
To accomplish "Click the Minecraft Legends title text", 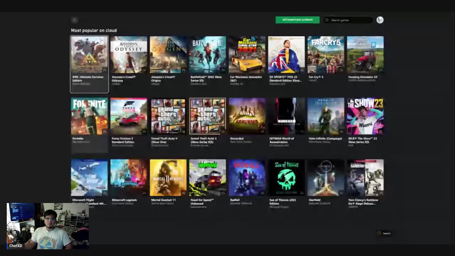I will point(124,200).
